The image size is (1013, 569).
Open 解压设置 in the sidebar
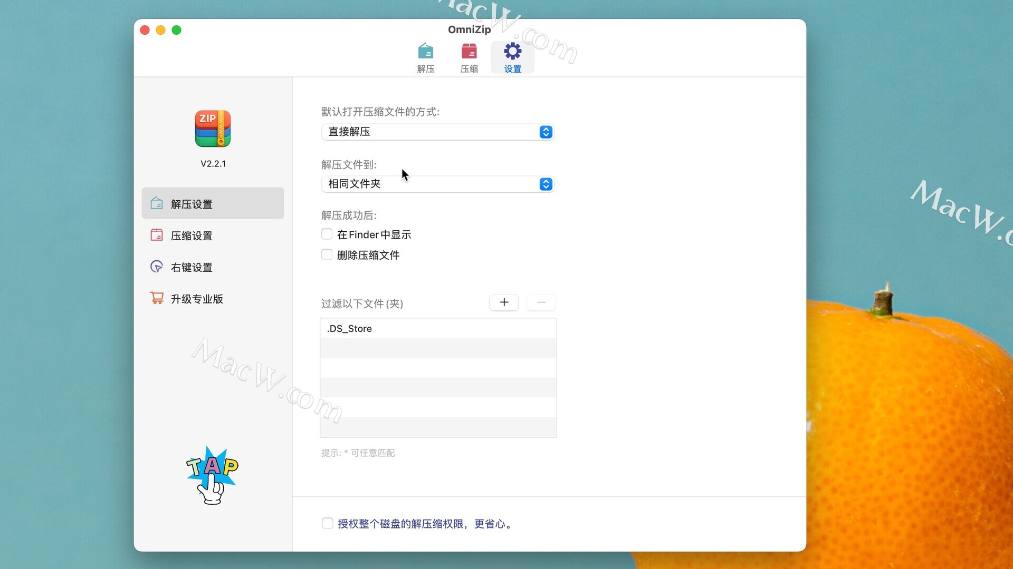tap(213, 203)
